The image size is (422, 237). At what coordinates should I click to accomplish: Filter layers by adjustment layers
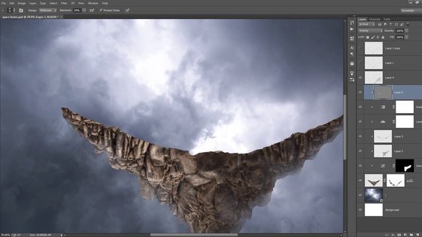point(385,24)
